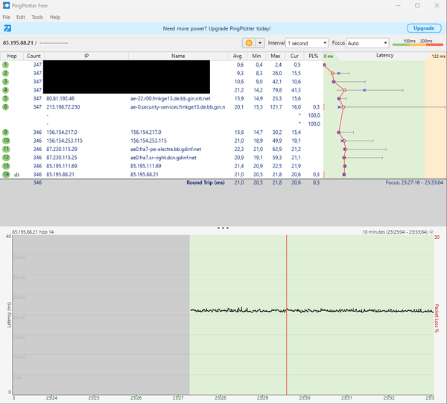Click name ae0.fra7.sr-right.dcn.gdinf.net
This screenshot has width=447, height=404.
(x=163, y=158)
